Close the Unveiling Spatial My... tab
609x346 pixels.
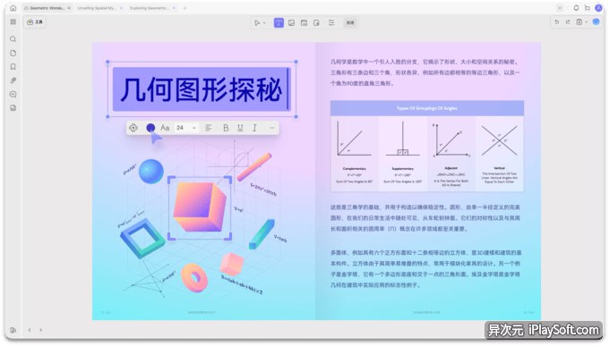coord(121,8)
